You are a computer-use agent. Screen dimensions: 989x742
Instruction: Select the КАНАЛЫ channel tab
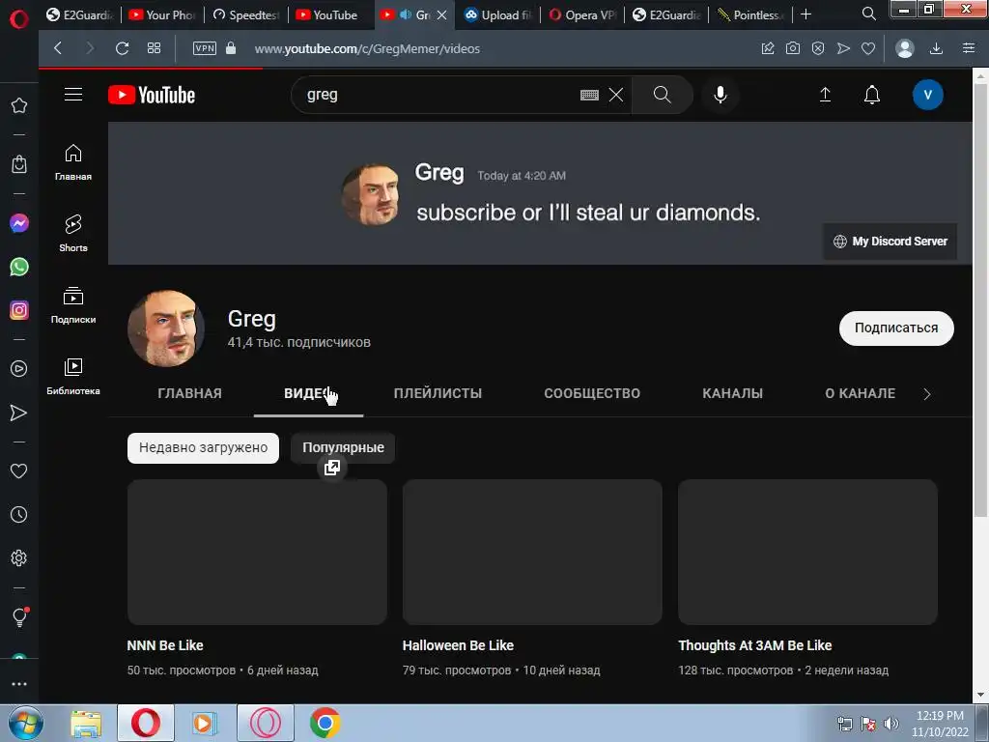point(732,393)
